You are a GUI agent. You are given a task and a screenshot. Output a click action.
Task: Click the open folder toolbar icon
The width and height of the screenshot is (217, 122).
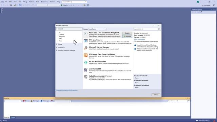(84, 5)
